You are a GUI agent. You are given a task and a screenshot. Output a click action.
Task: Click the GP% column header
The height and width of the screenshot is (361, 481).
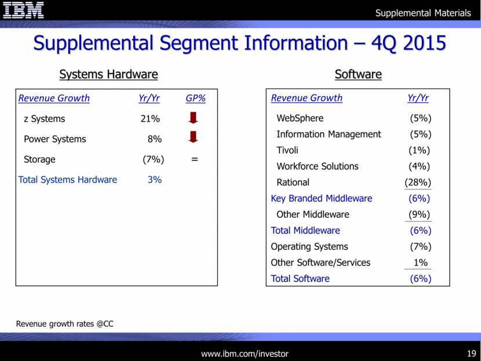[x=195, y=98]
